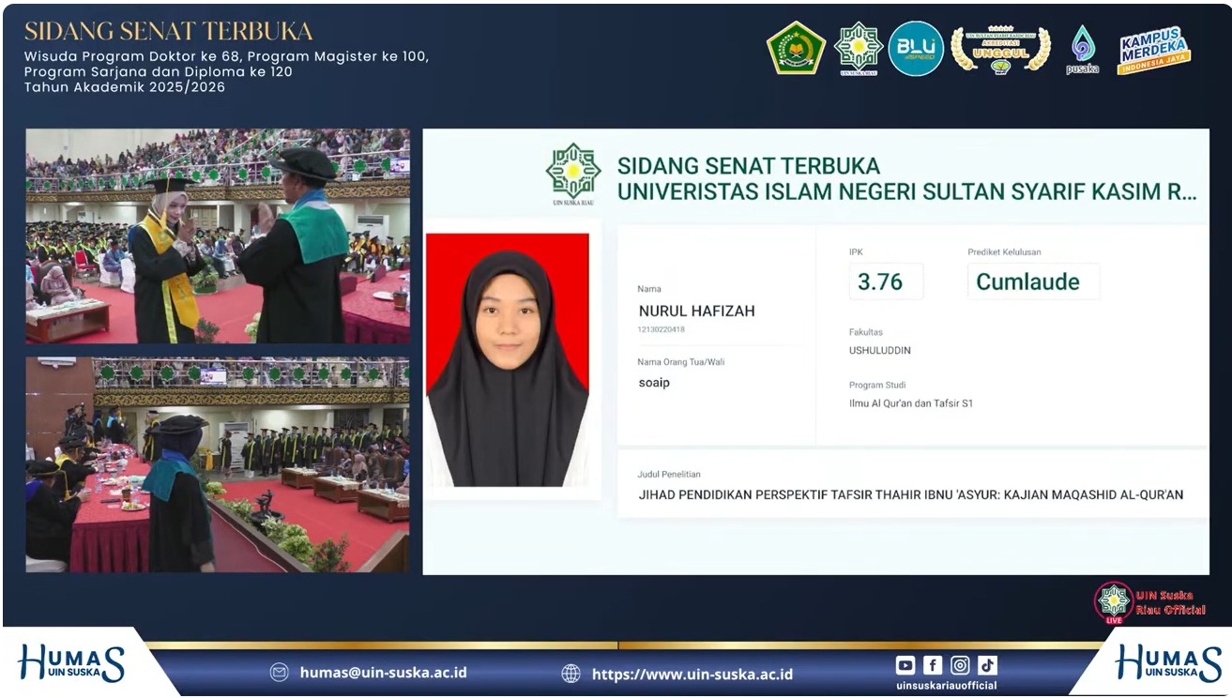Image resolution: width=1232 pixels, height=698 pixels.
Task: Open the Instagram icon in the footer
Action: 960,665
